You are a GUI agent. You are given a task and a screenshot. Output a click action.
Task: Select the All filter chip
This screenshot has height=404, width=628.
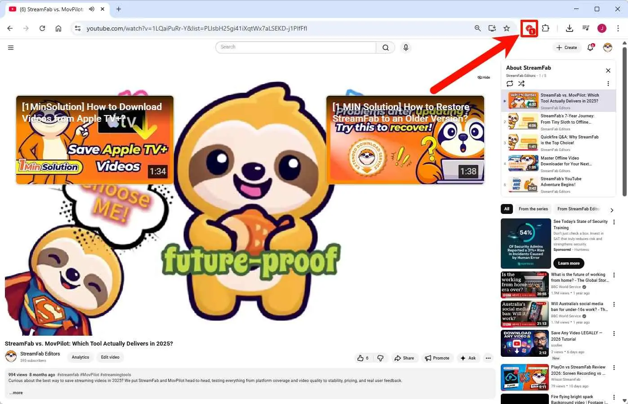click(507, 209)
